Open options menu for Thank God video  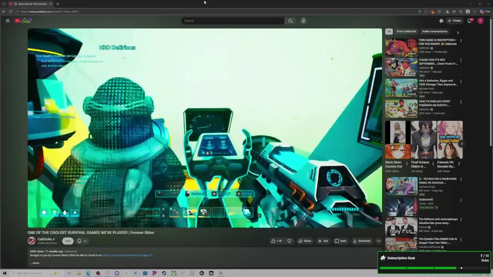(x=461, y=60)
